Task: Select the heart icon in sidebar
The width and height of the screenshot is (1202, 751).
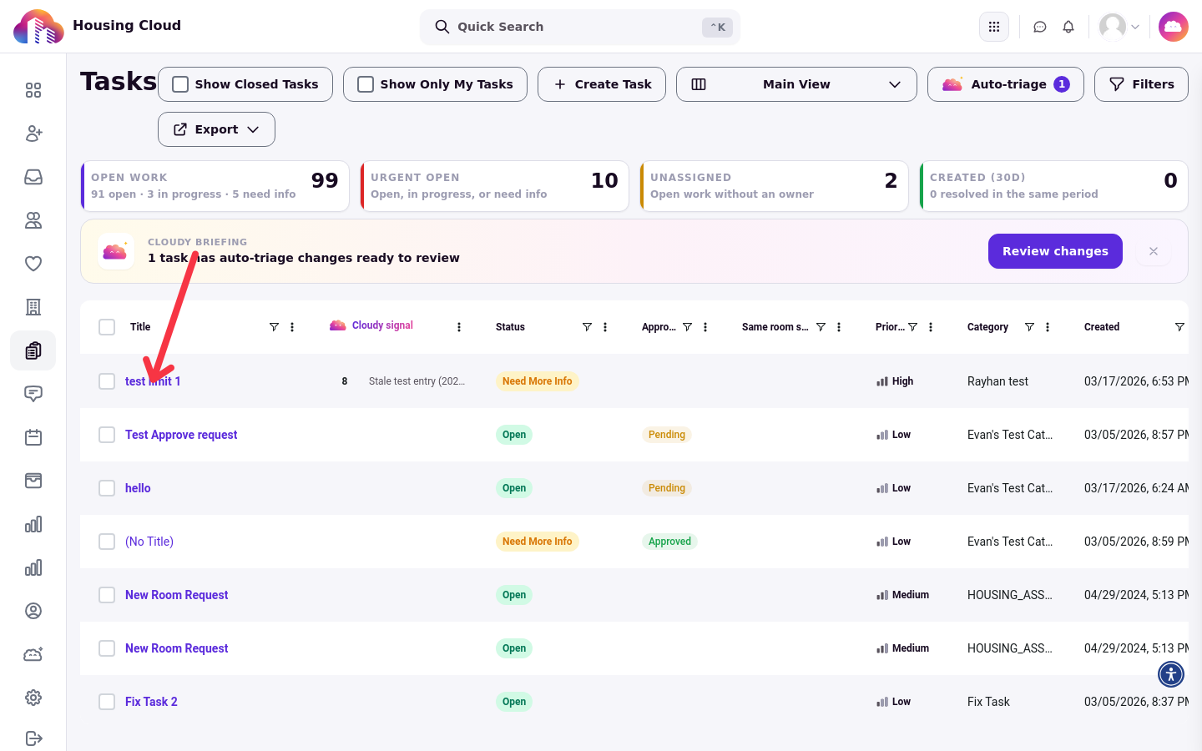Action: 33,264
